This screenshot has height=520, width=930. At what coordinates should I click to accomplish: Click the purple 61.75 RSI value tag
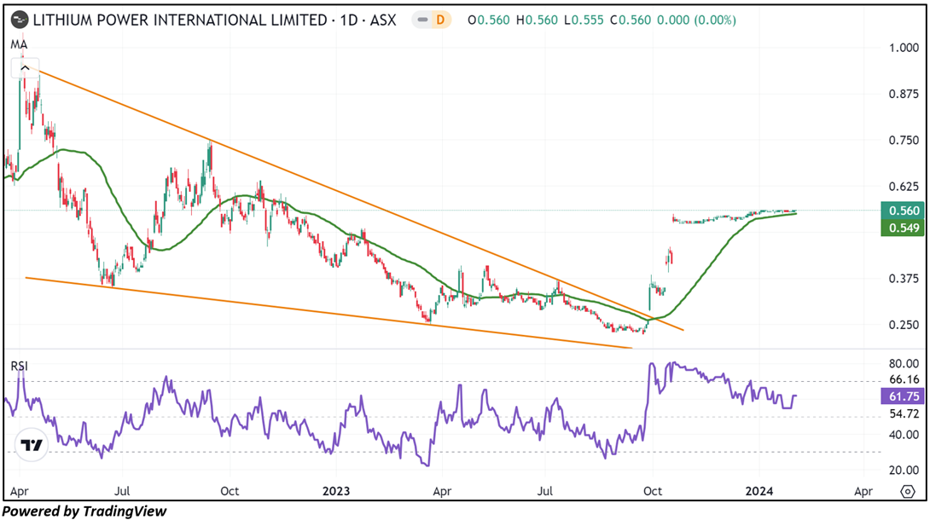902,396
